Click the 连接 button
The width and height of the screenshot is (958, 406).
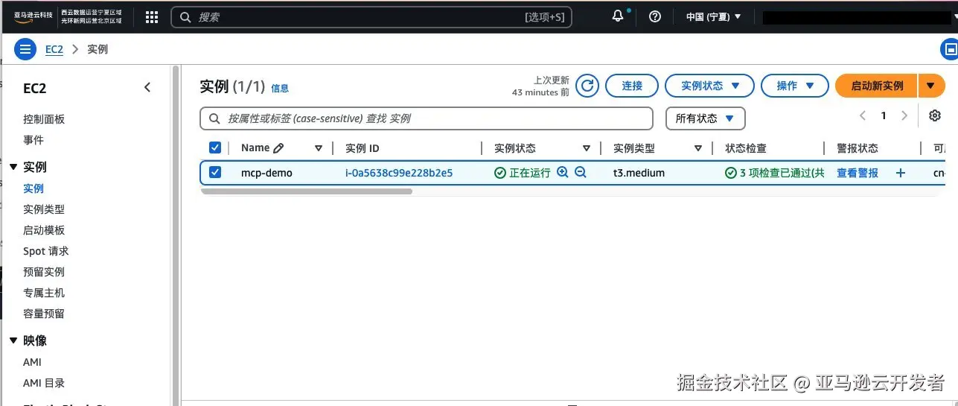coord(632,86)
